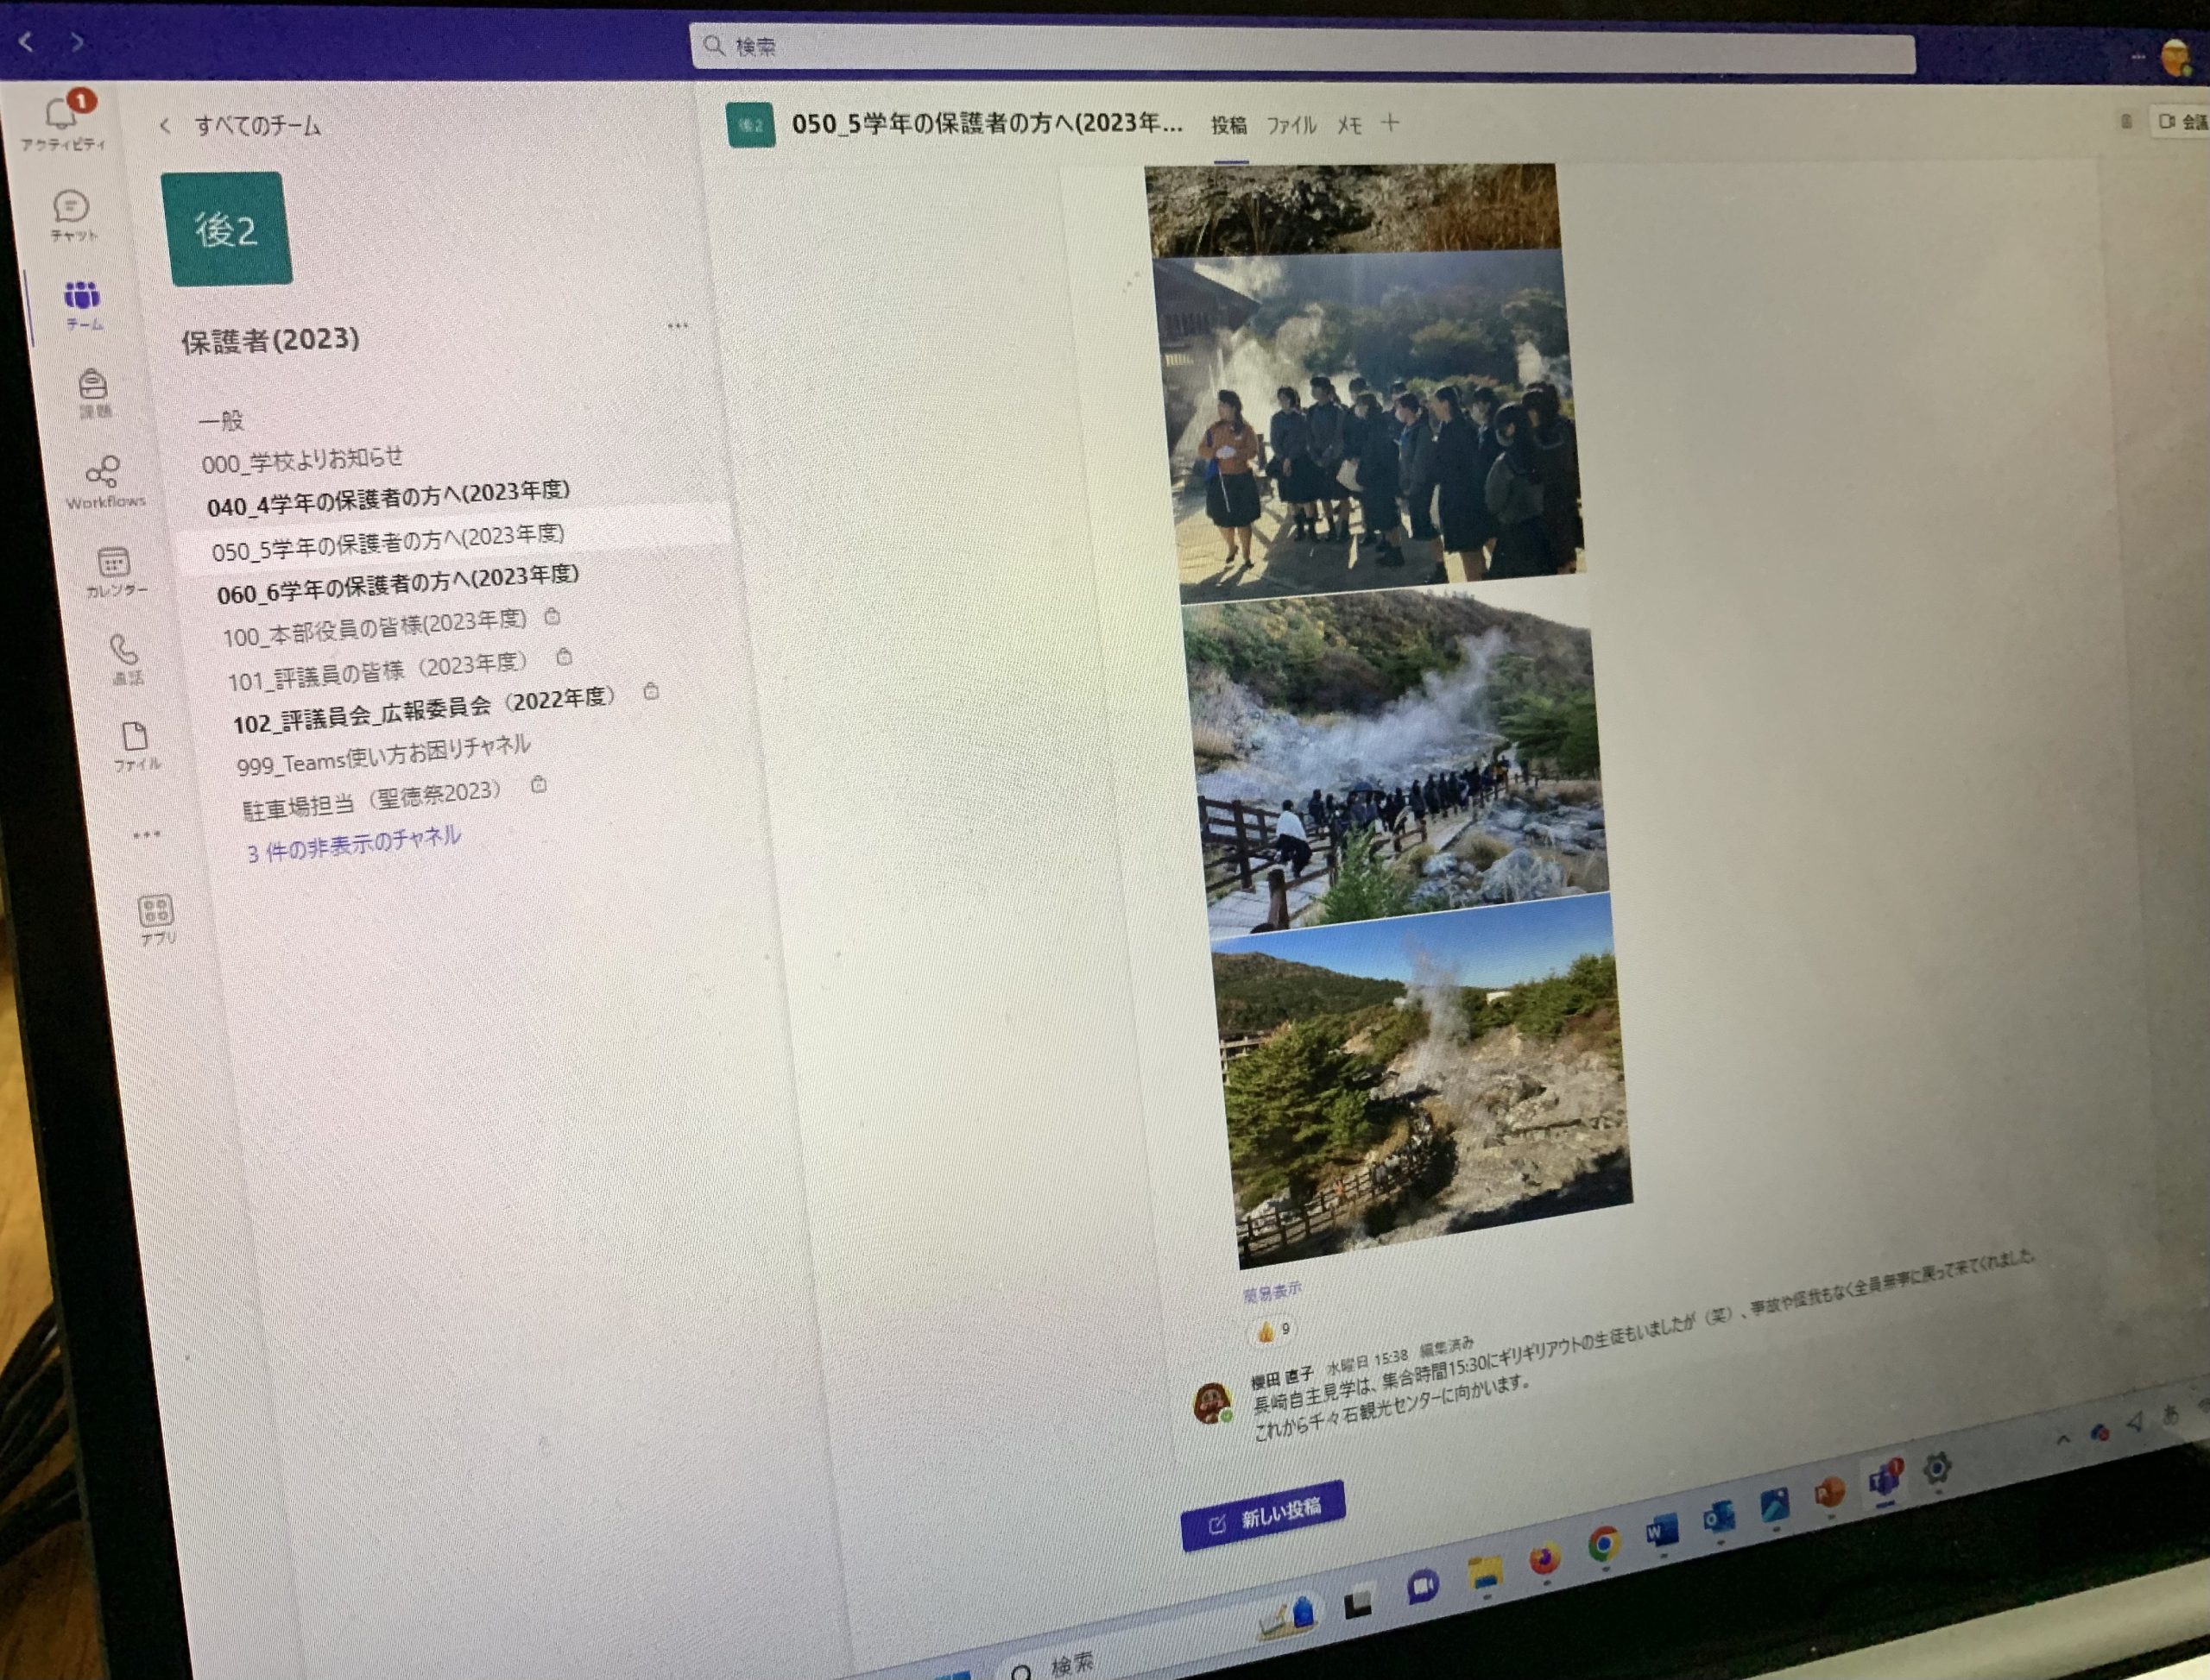Open the purple video chat icon in the taskbar

1423,1586
